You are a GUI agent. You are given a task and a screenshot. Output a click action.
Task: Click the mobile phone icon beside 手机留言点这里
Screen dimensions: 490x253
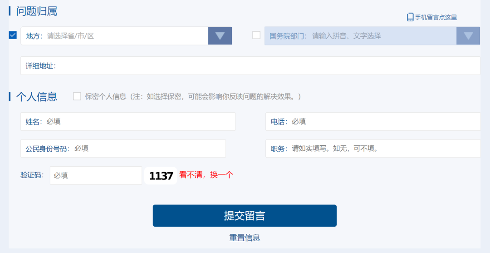410,17
